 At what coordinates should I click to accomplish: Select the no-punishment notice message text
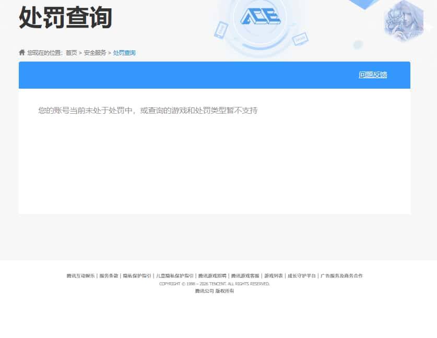[147, 111]
